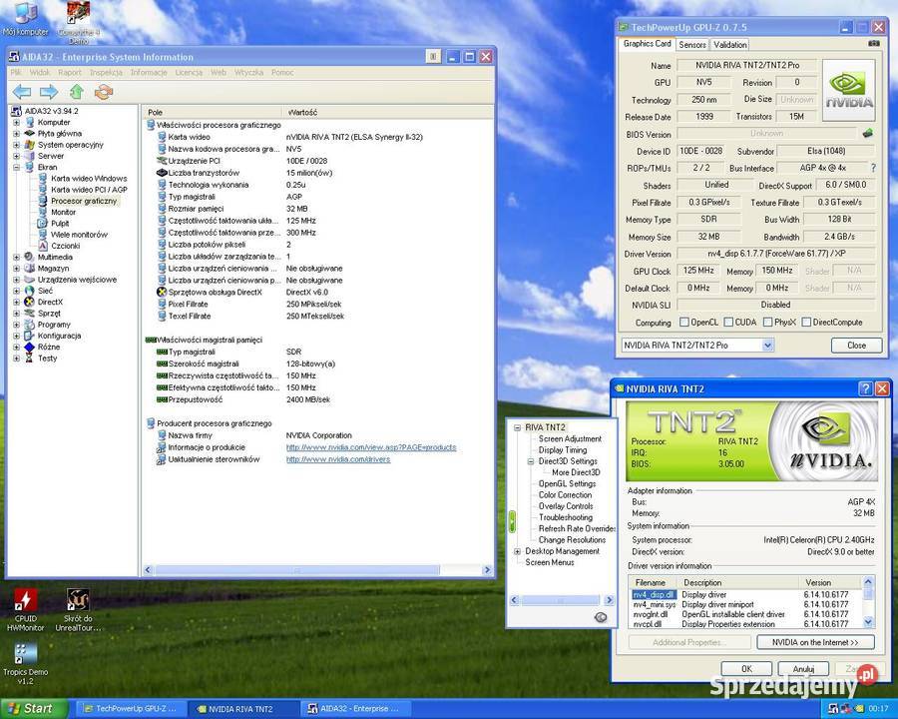Switch to the Validation tab in GPU-Z
Viewport: 898px width, 719px height.
click(x=729, y=45)
